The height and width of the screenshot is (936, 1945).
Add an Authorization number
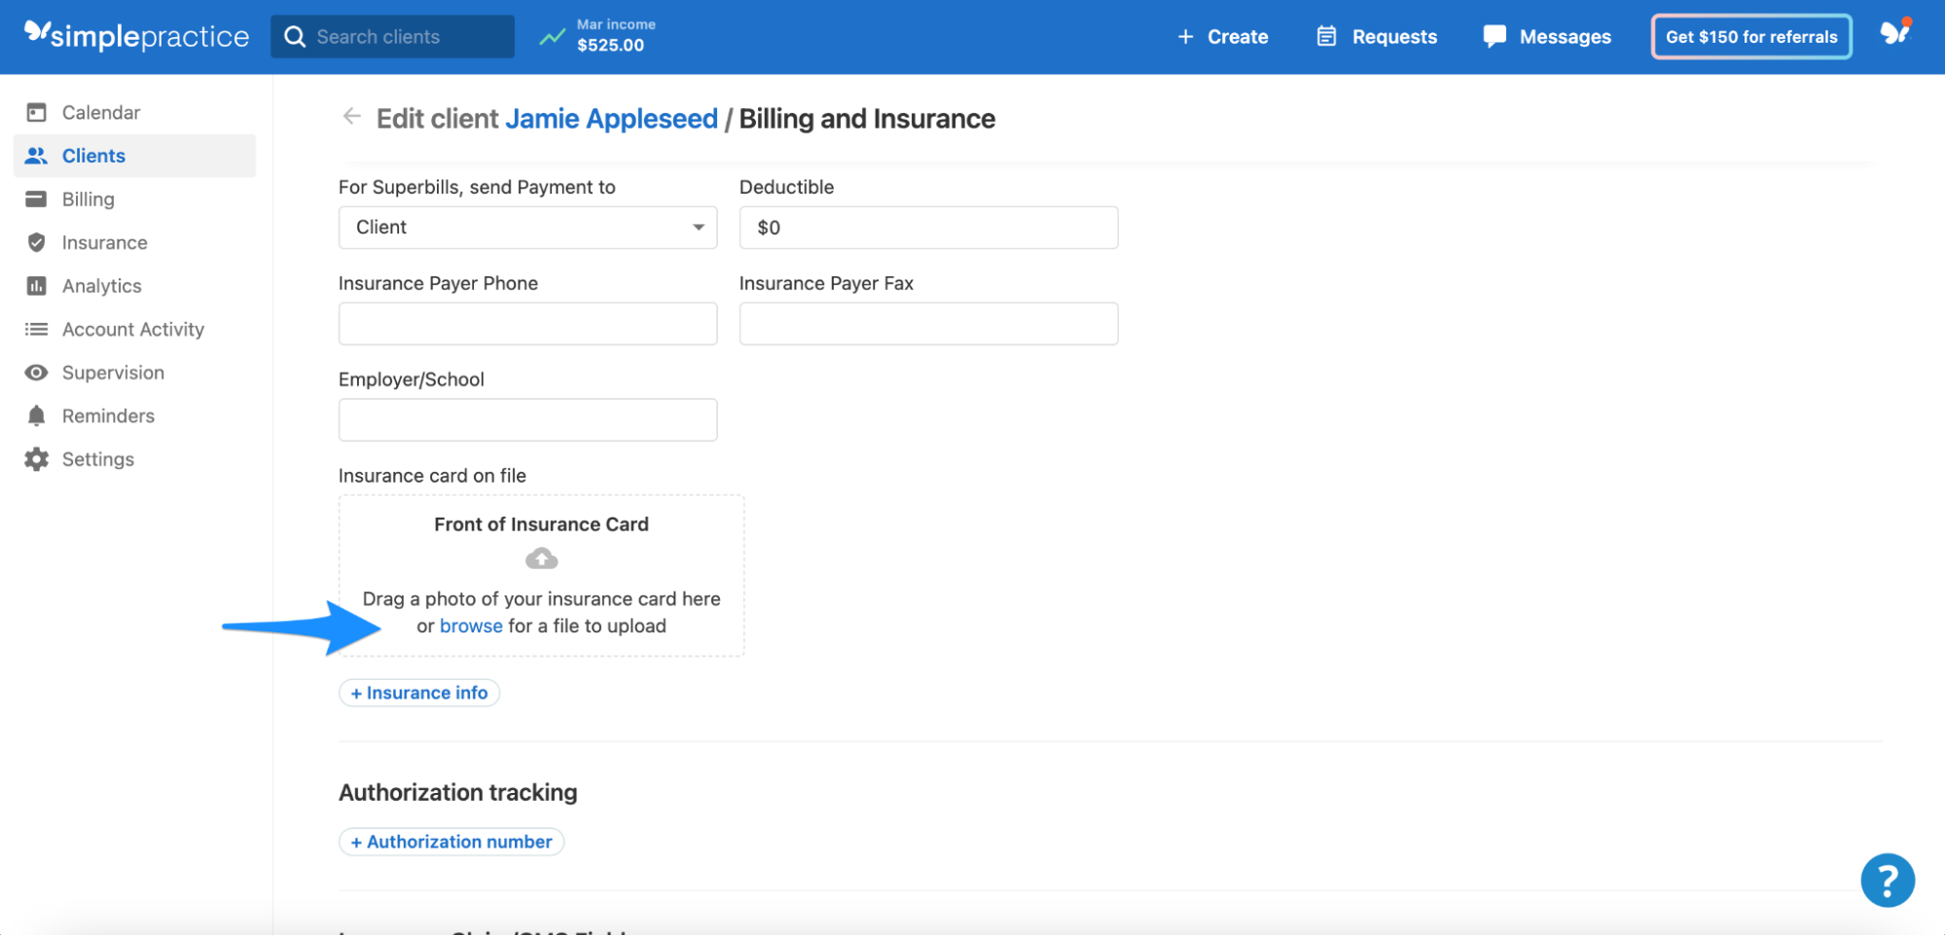(x=450, y=841)
